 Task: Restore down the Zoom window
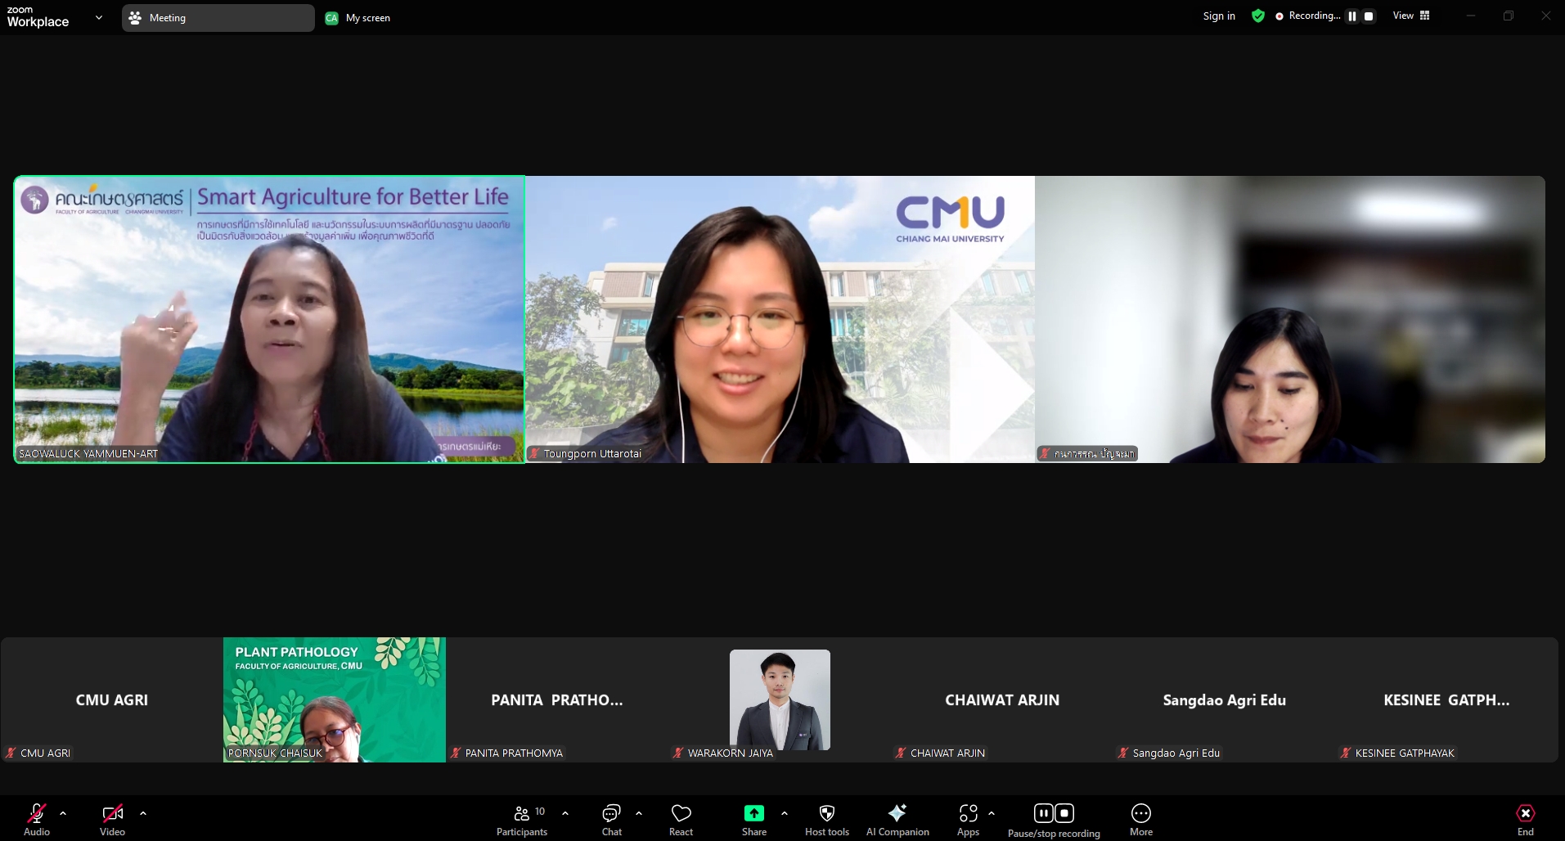click(x=1509, y=16)
